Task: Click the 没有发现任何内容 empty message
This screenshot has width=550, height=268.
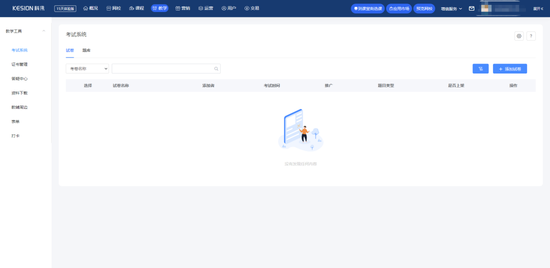Action: click(x=301, y=163)
